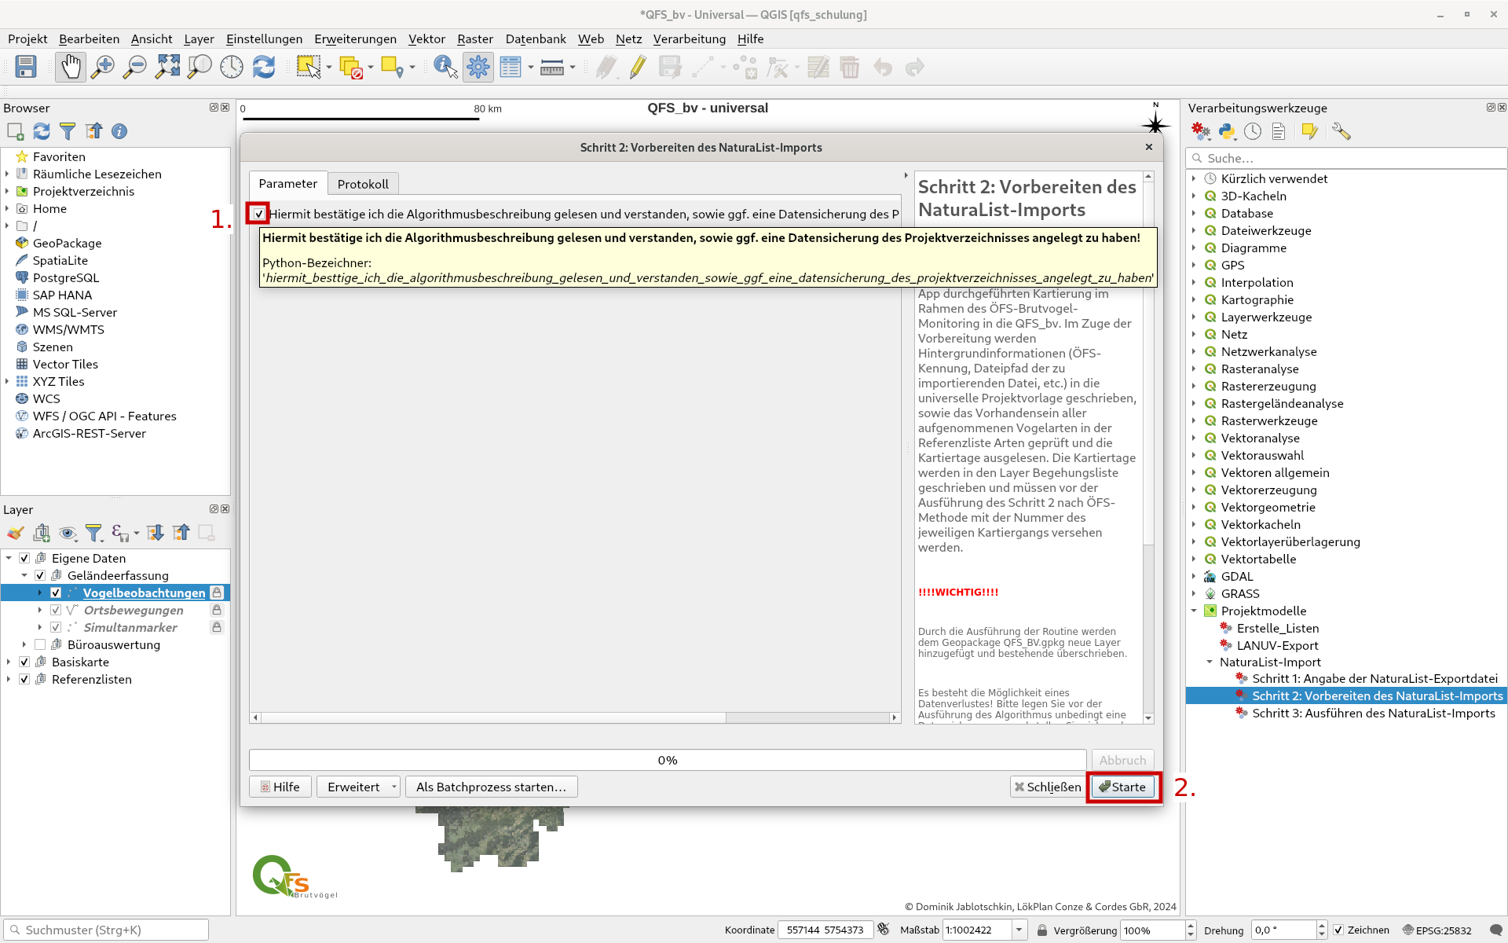Screen dimensions: 1508x943
Task: Open the Vektor menu
Action: (426, 39)
